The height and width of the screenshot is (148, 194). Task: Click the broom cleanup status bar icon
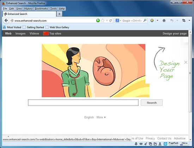click(146, 144)
